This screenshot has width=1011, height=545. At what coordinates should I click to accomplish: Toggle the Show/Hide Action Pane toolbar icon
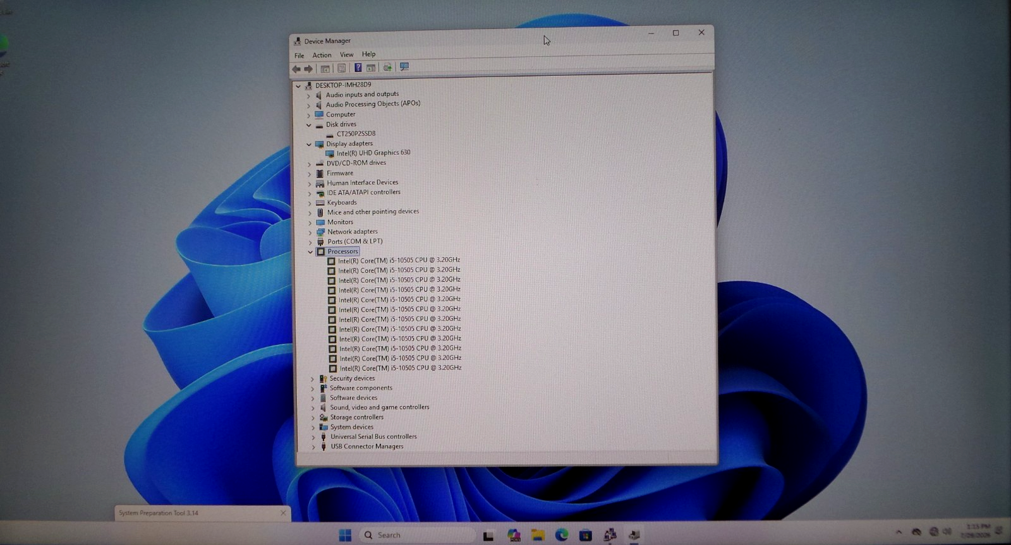[x=371, y=68]
